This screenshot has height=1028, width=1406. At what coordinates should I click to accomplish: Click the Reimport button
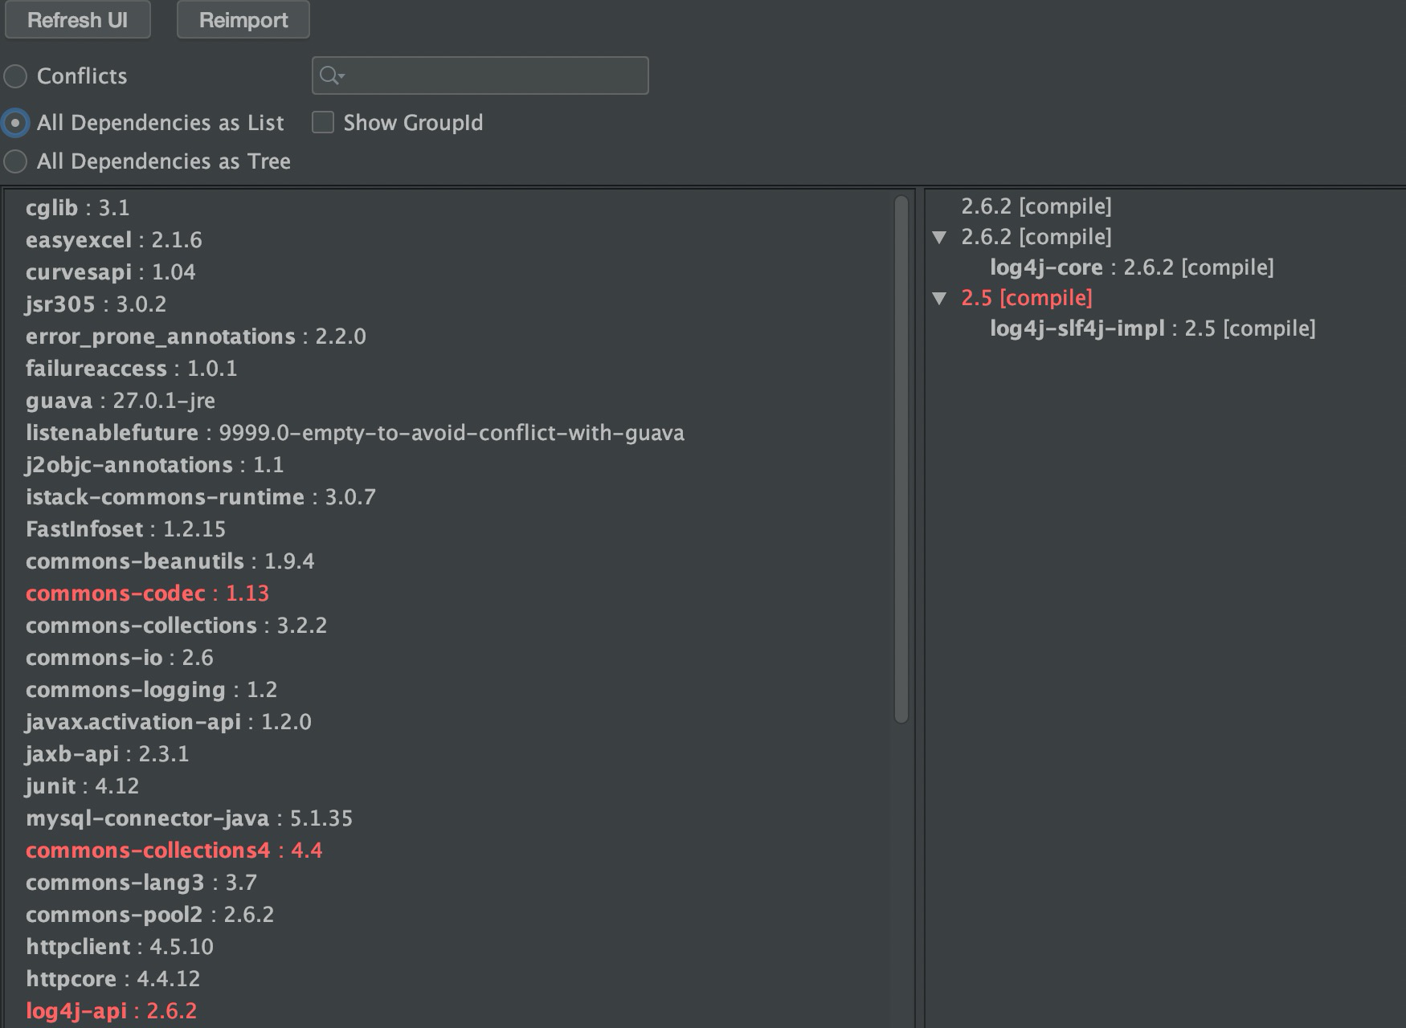click(x=243, y=19)
